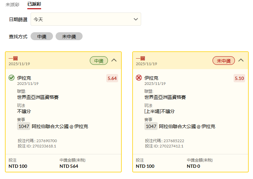
Task: Click match number 1047 in winning card
Action: tap(23, 126)
